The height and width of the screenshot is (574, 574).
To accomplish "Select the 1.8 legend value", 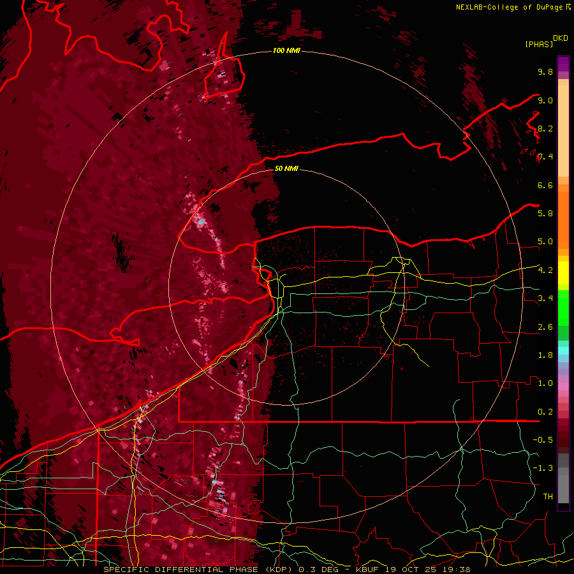I will 545,355.
